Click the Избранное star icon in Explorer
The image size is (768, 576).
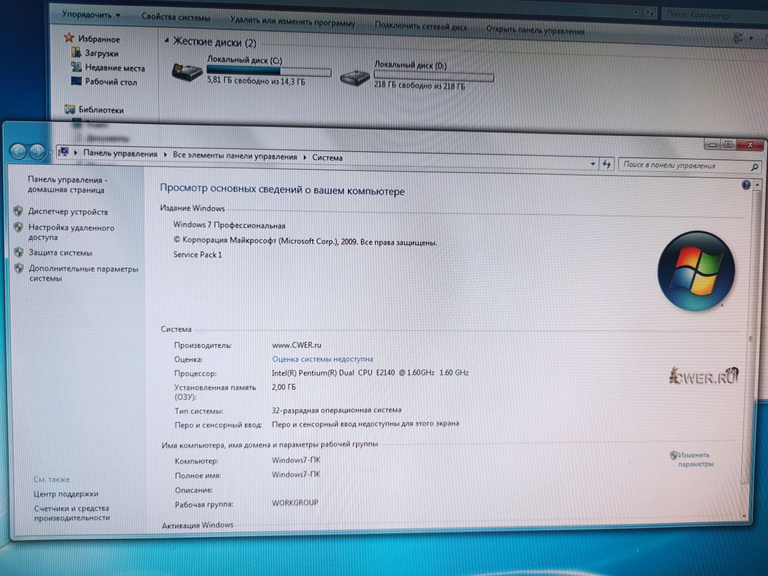69,37
